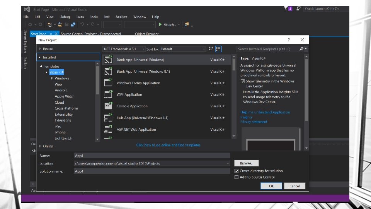
Task: Pin the Start Page tab
Action: [51, 34]
